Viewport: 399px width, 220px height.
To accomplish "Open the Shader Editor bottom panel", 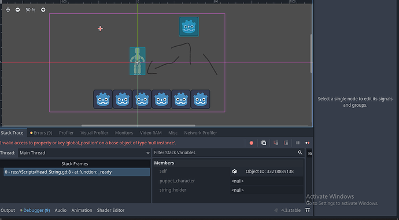I will 110,210.
